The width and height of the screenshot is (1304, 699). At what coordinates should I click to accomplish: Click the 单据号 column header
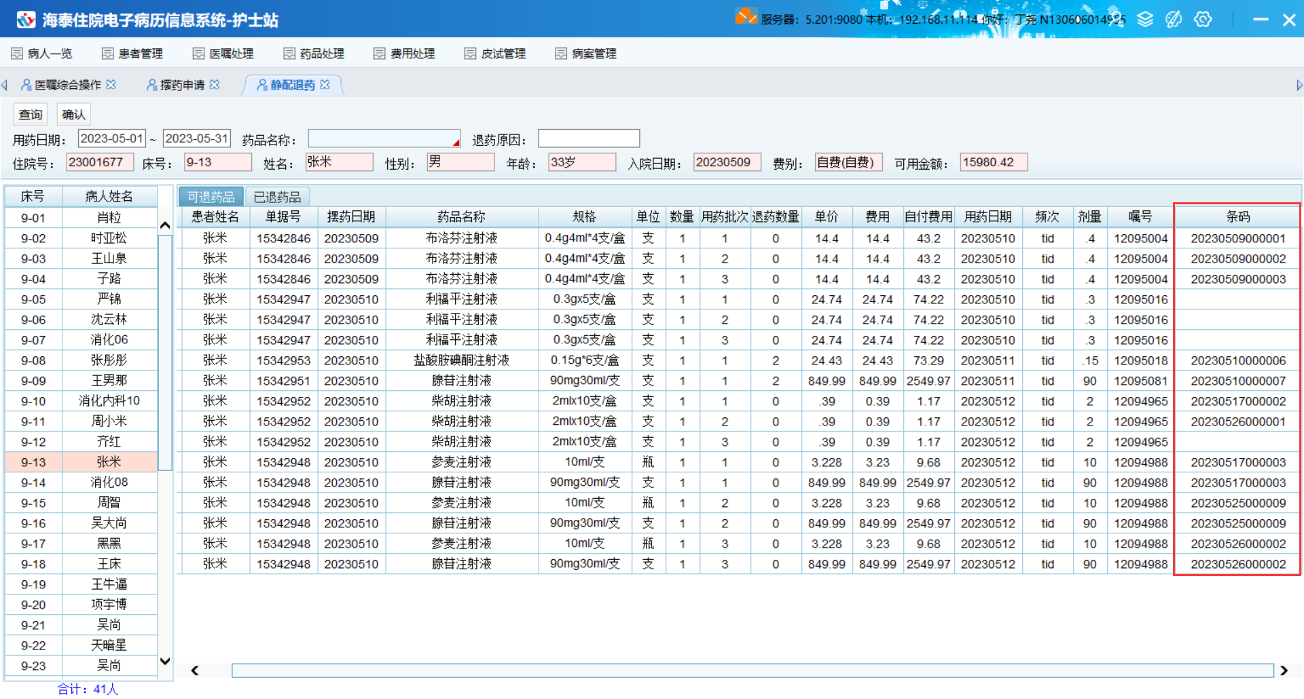tap(283, 216)
